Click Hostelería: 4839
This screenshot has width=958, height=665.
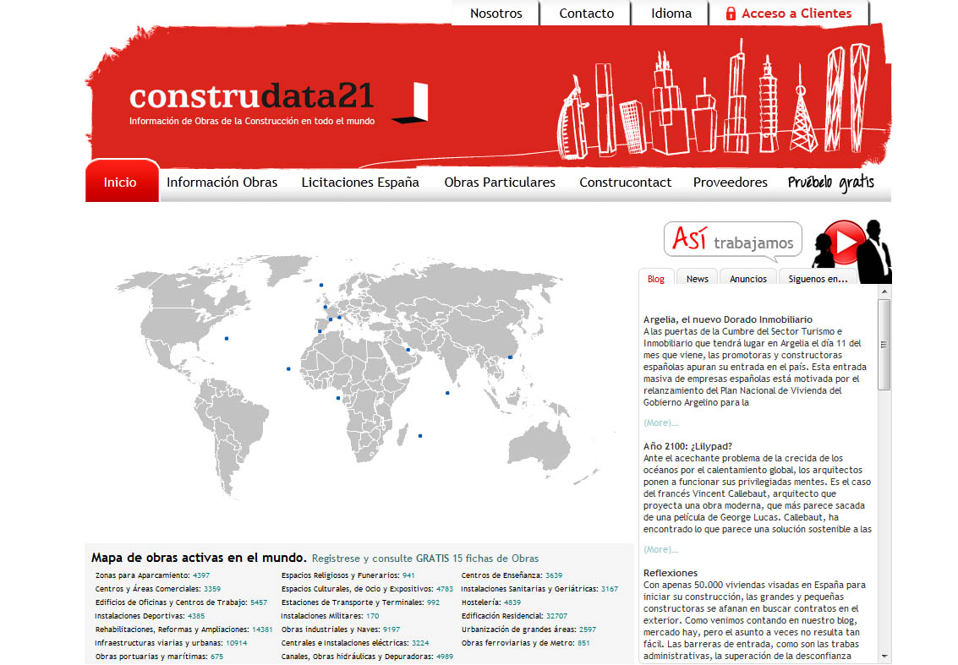(491, 602)
